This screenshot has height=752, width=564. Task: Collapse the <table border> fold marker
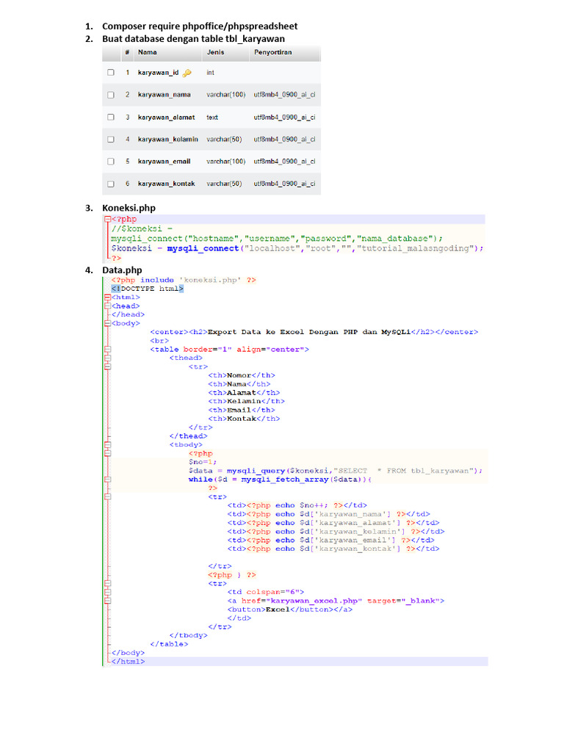click(x=107, y=350)
